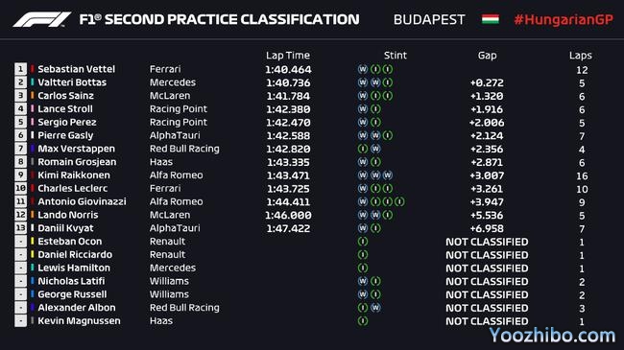Image resolution: width=624 pixels, height=350 pixels.
Task: Select the Gap column header
Action: click(487, 56)
